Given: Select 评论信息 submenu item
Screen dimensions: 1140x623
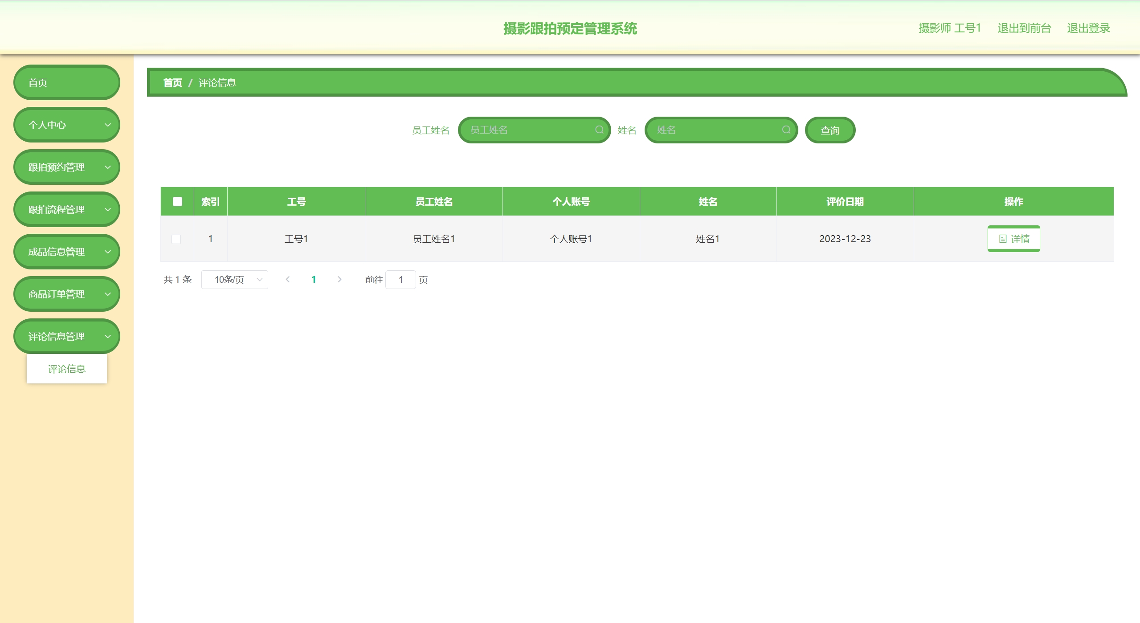Looking at the screenshot, I should tap(67, 369).
